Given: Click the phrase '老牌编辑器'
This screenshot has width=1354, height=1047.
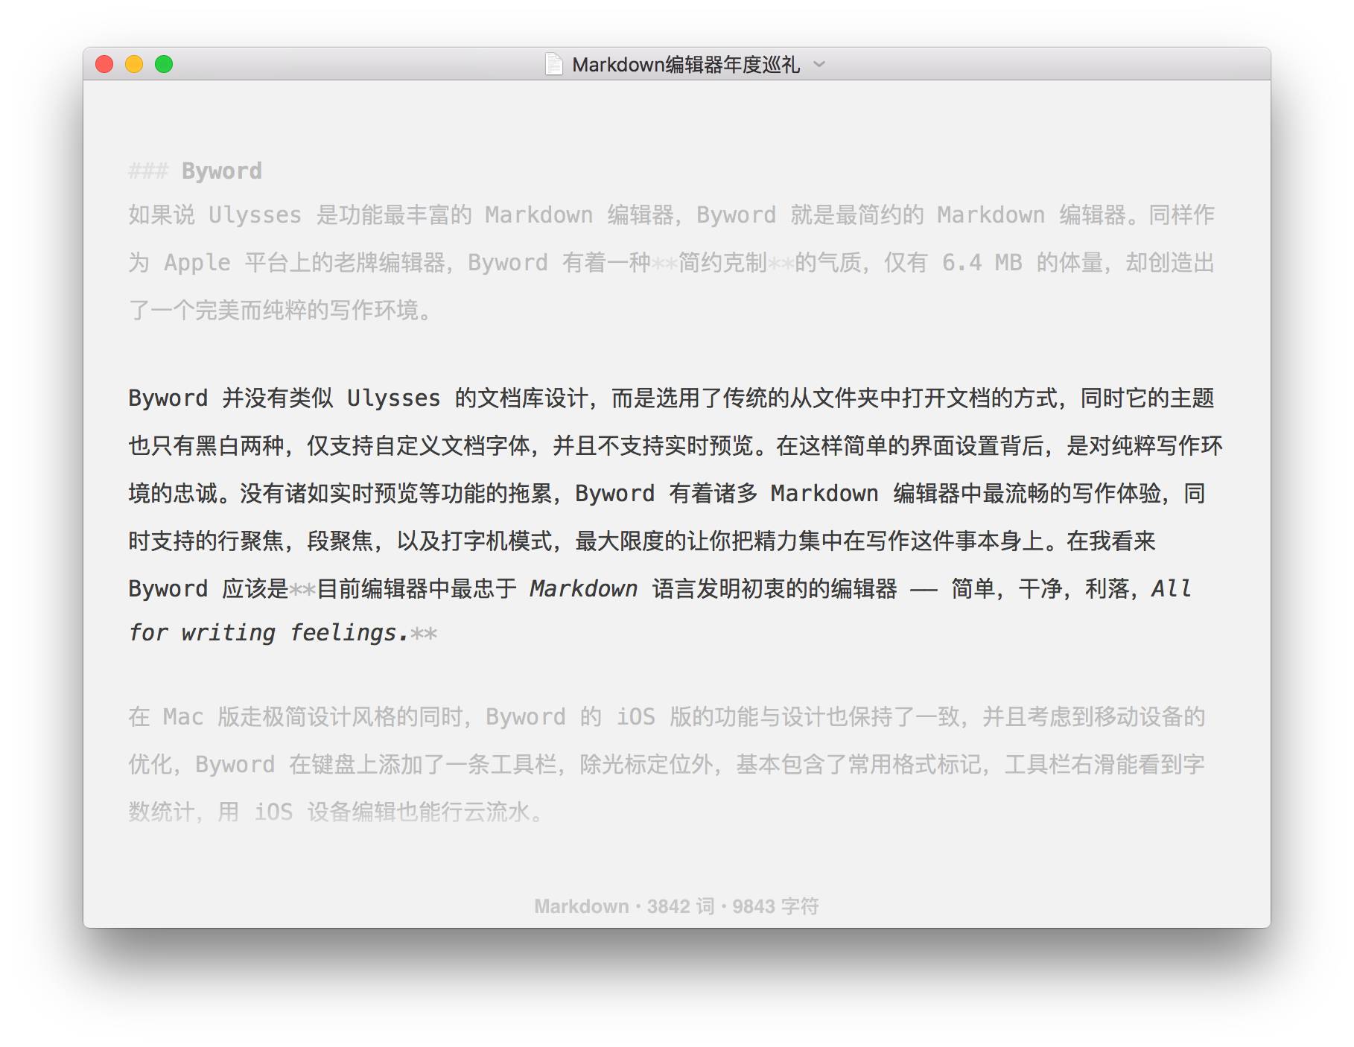Looking at the screenshot, I should pyautogui.click(x=390, y=263).
